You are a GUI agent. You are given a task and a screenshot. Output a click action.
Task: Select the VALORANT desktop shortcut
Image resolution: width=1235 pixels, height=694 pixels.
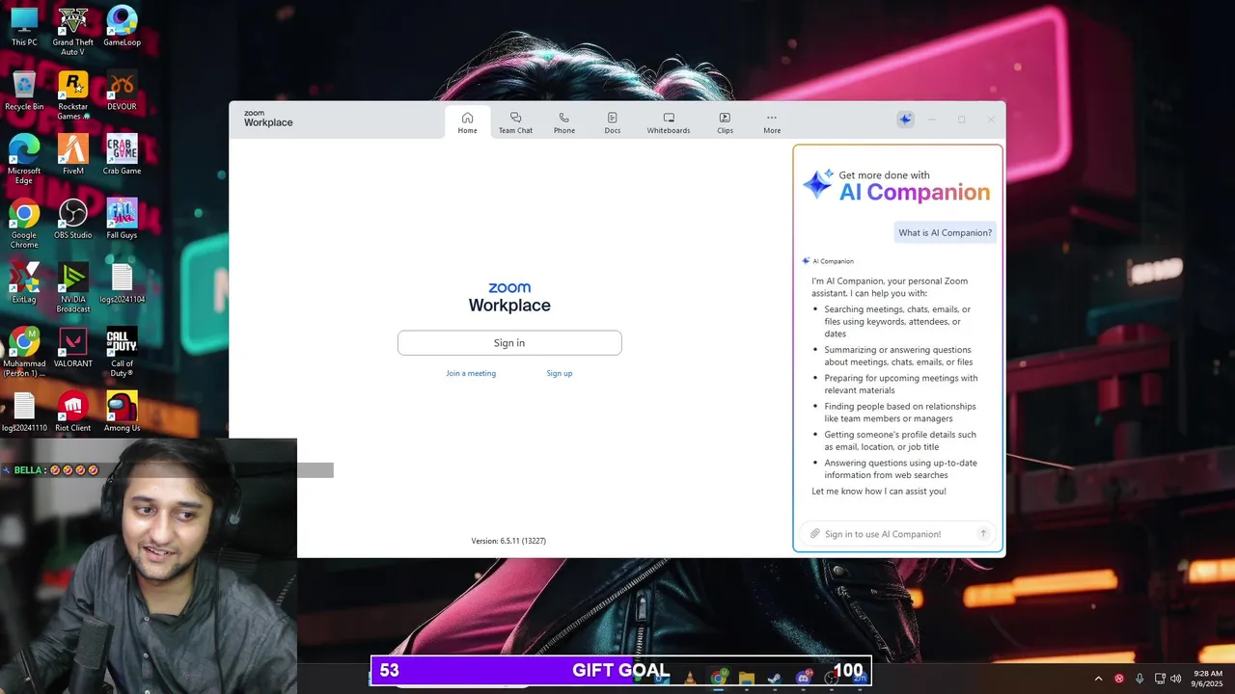tap(73, 348)
